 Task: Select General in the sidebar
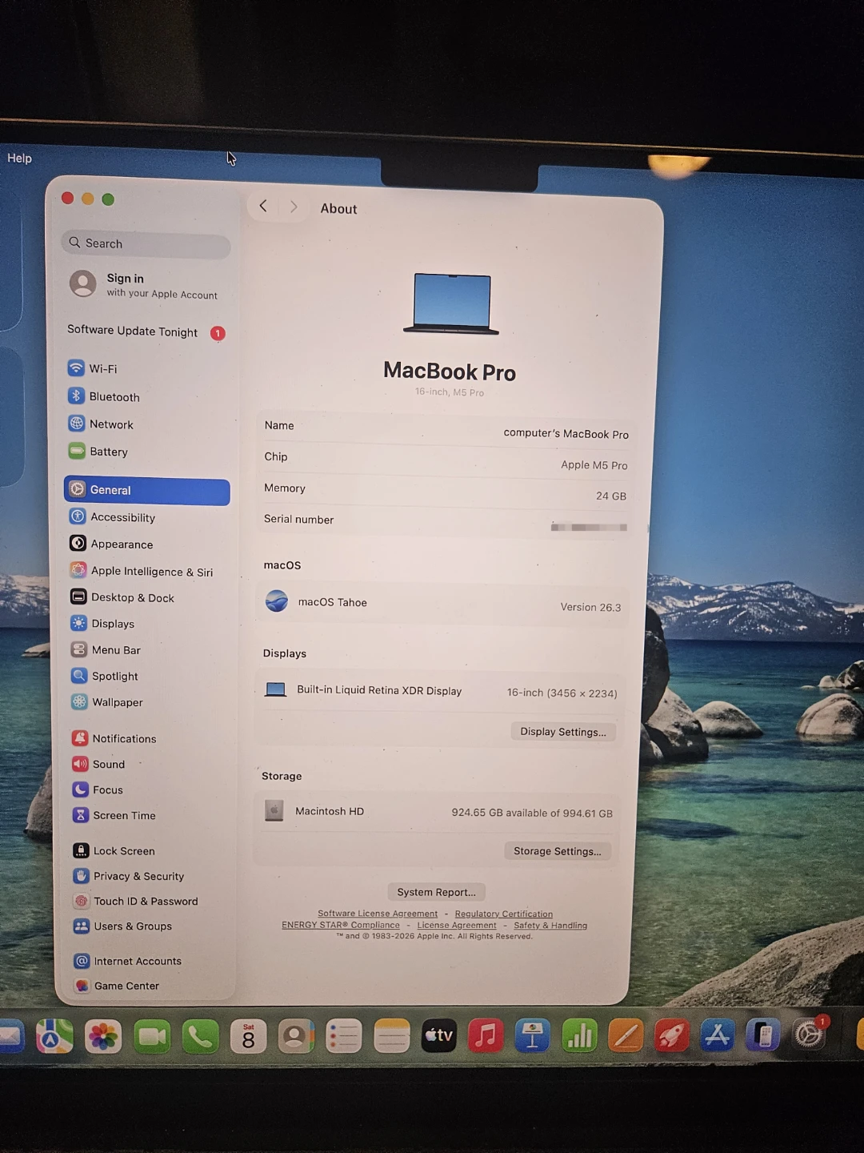(x=147, y=490)
